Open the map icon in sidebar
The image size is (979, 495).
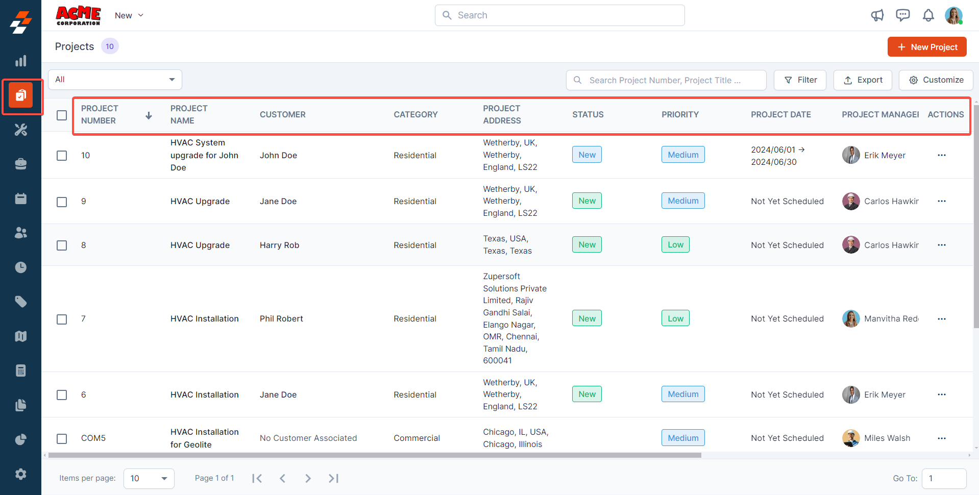20,336
